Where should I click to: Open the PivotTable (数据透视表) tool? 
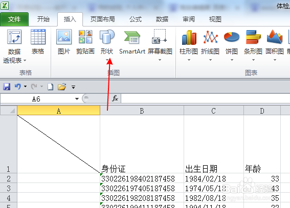[x=14, y=46]
